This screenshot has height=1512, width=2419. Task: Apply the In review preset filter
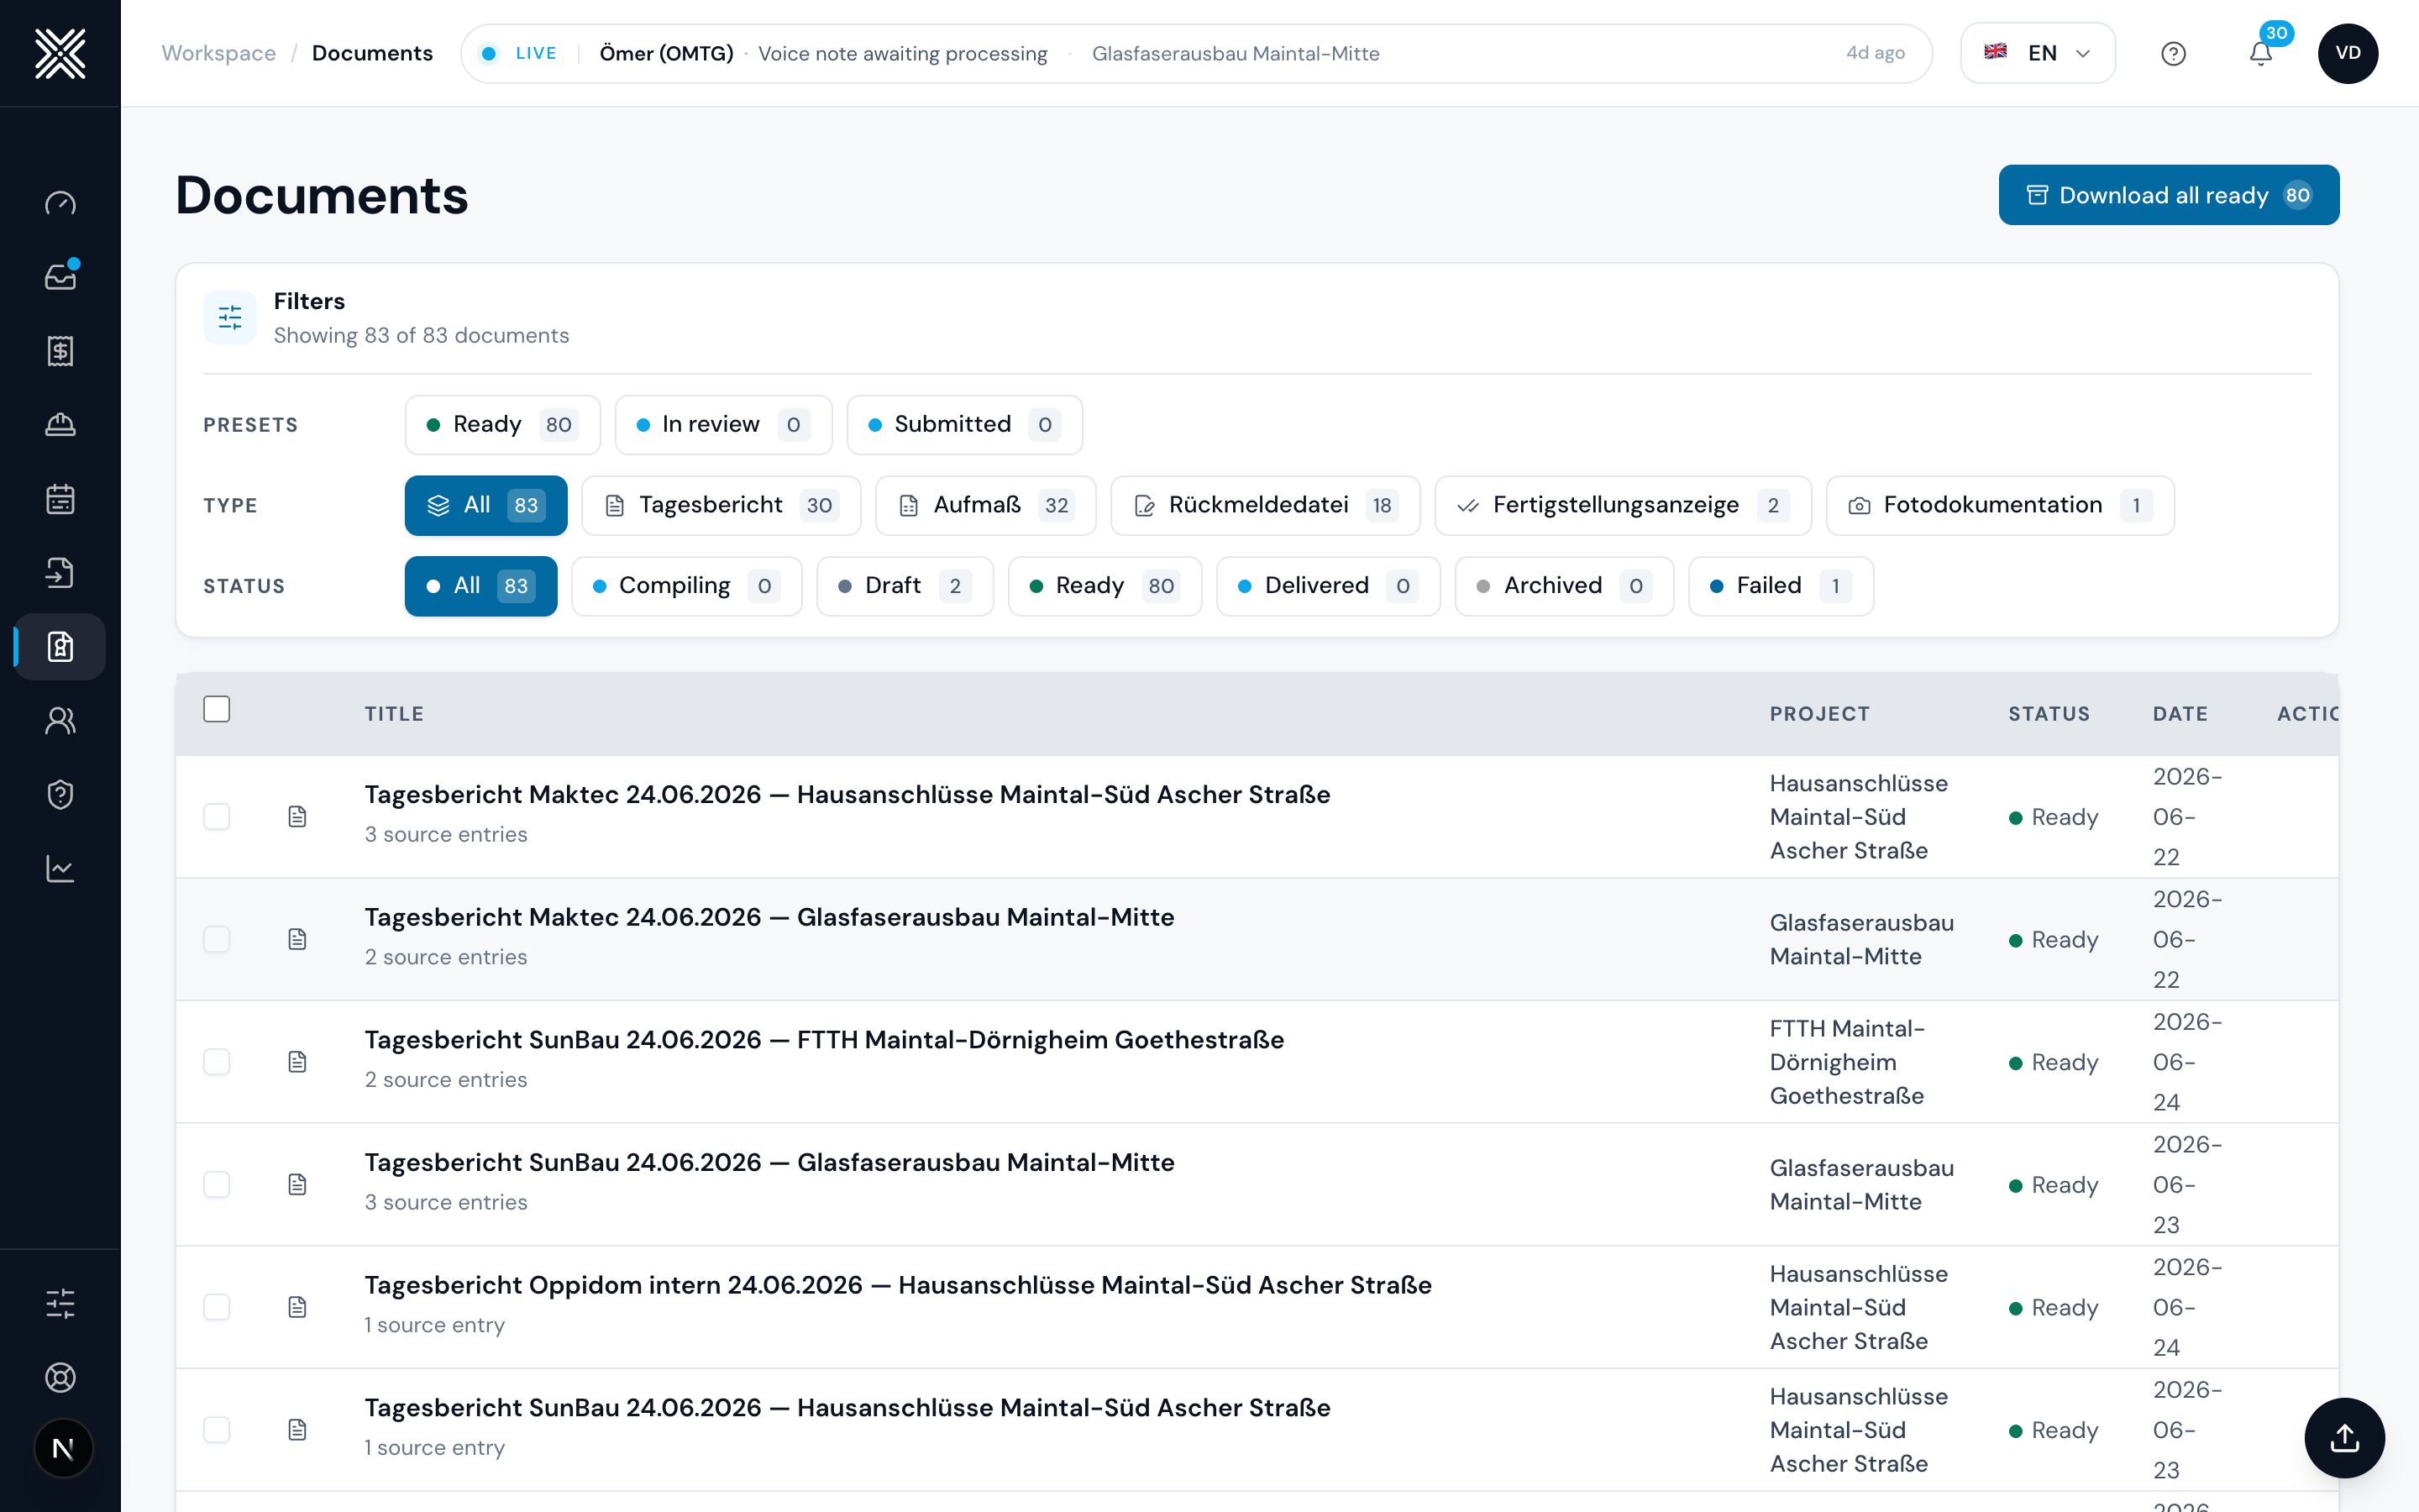(724, 425)
